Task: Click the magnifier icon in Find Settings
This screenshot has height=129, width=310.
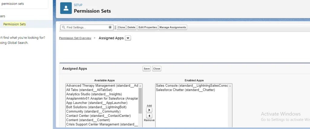Action: click(64, 27)
